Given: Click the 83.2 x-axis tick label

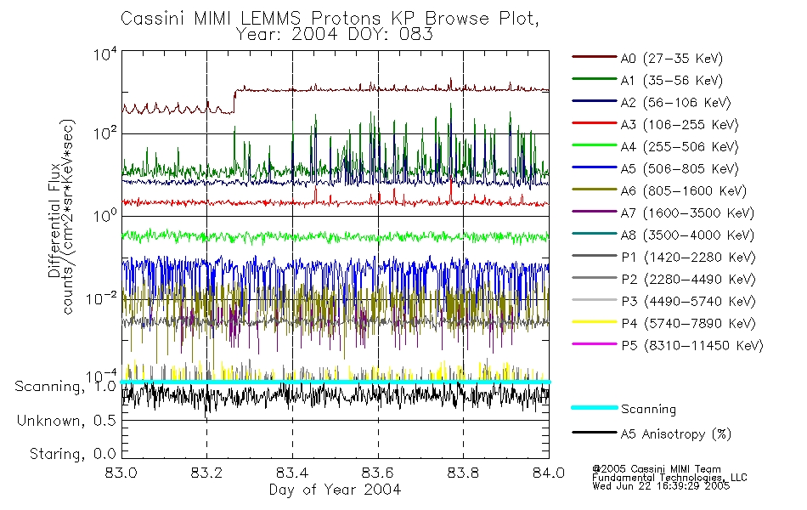Looking at the screenshot, I should [x=206, y=473].
